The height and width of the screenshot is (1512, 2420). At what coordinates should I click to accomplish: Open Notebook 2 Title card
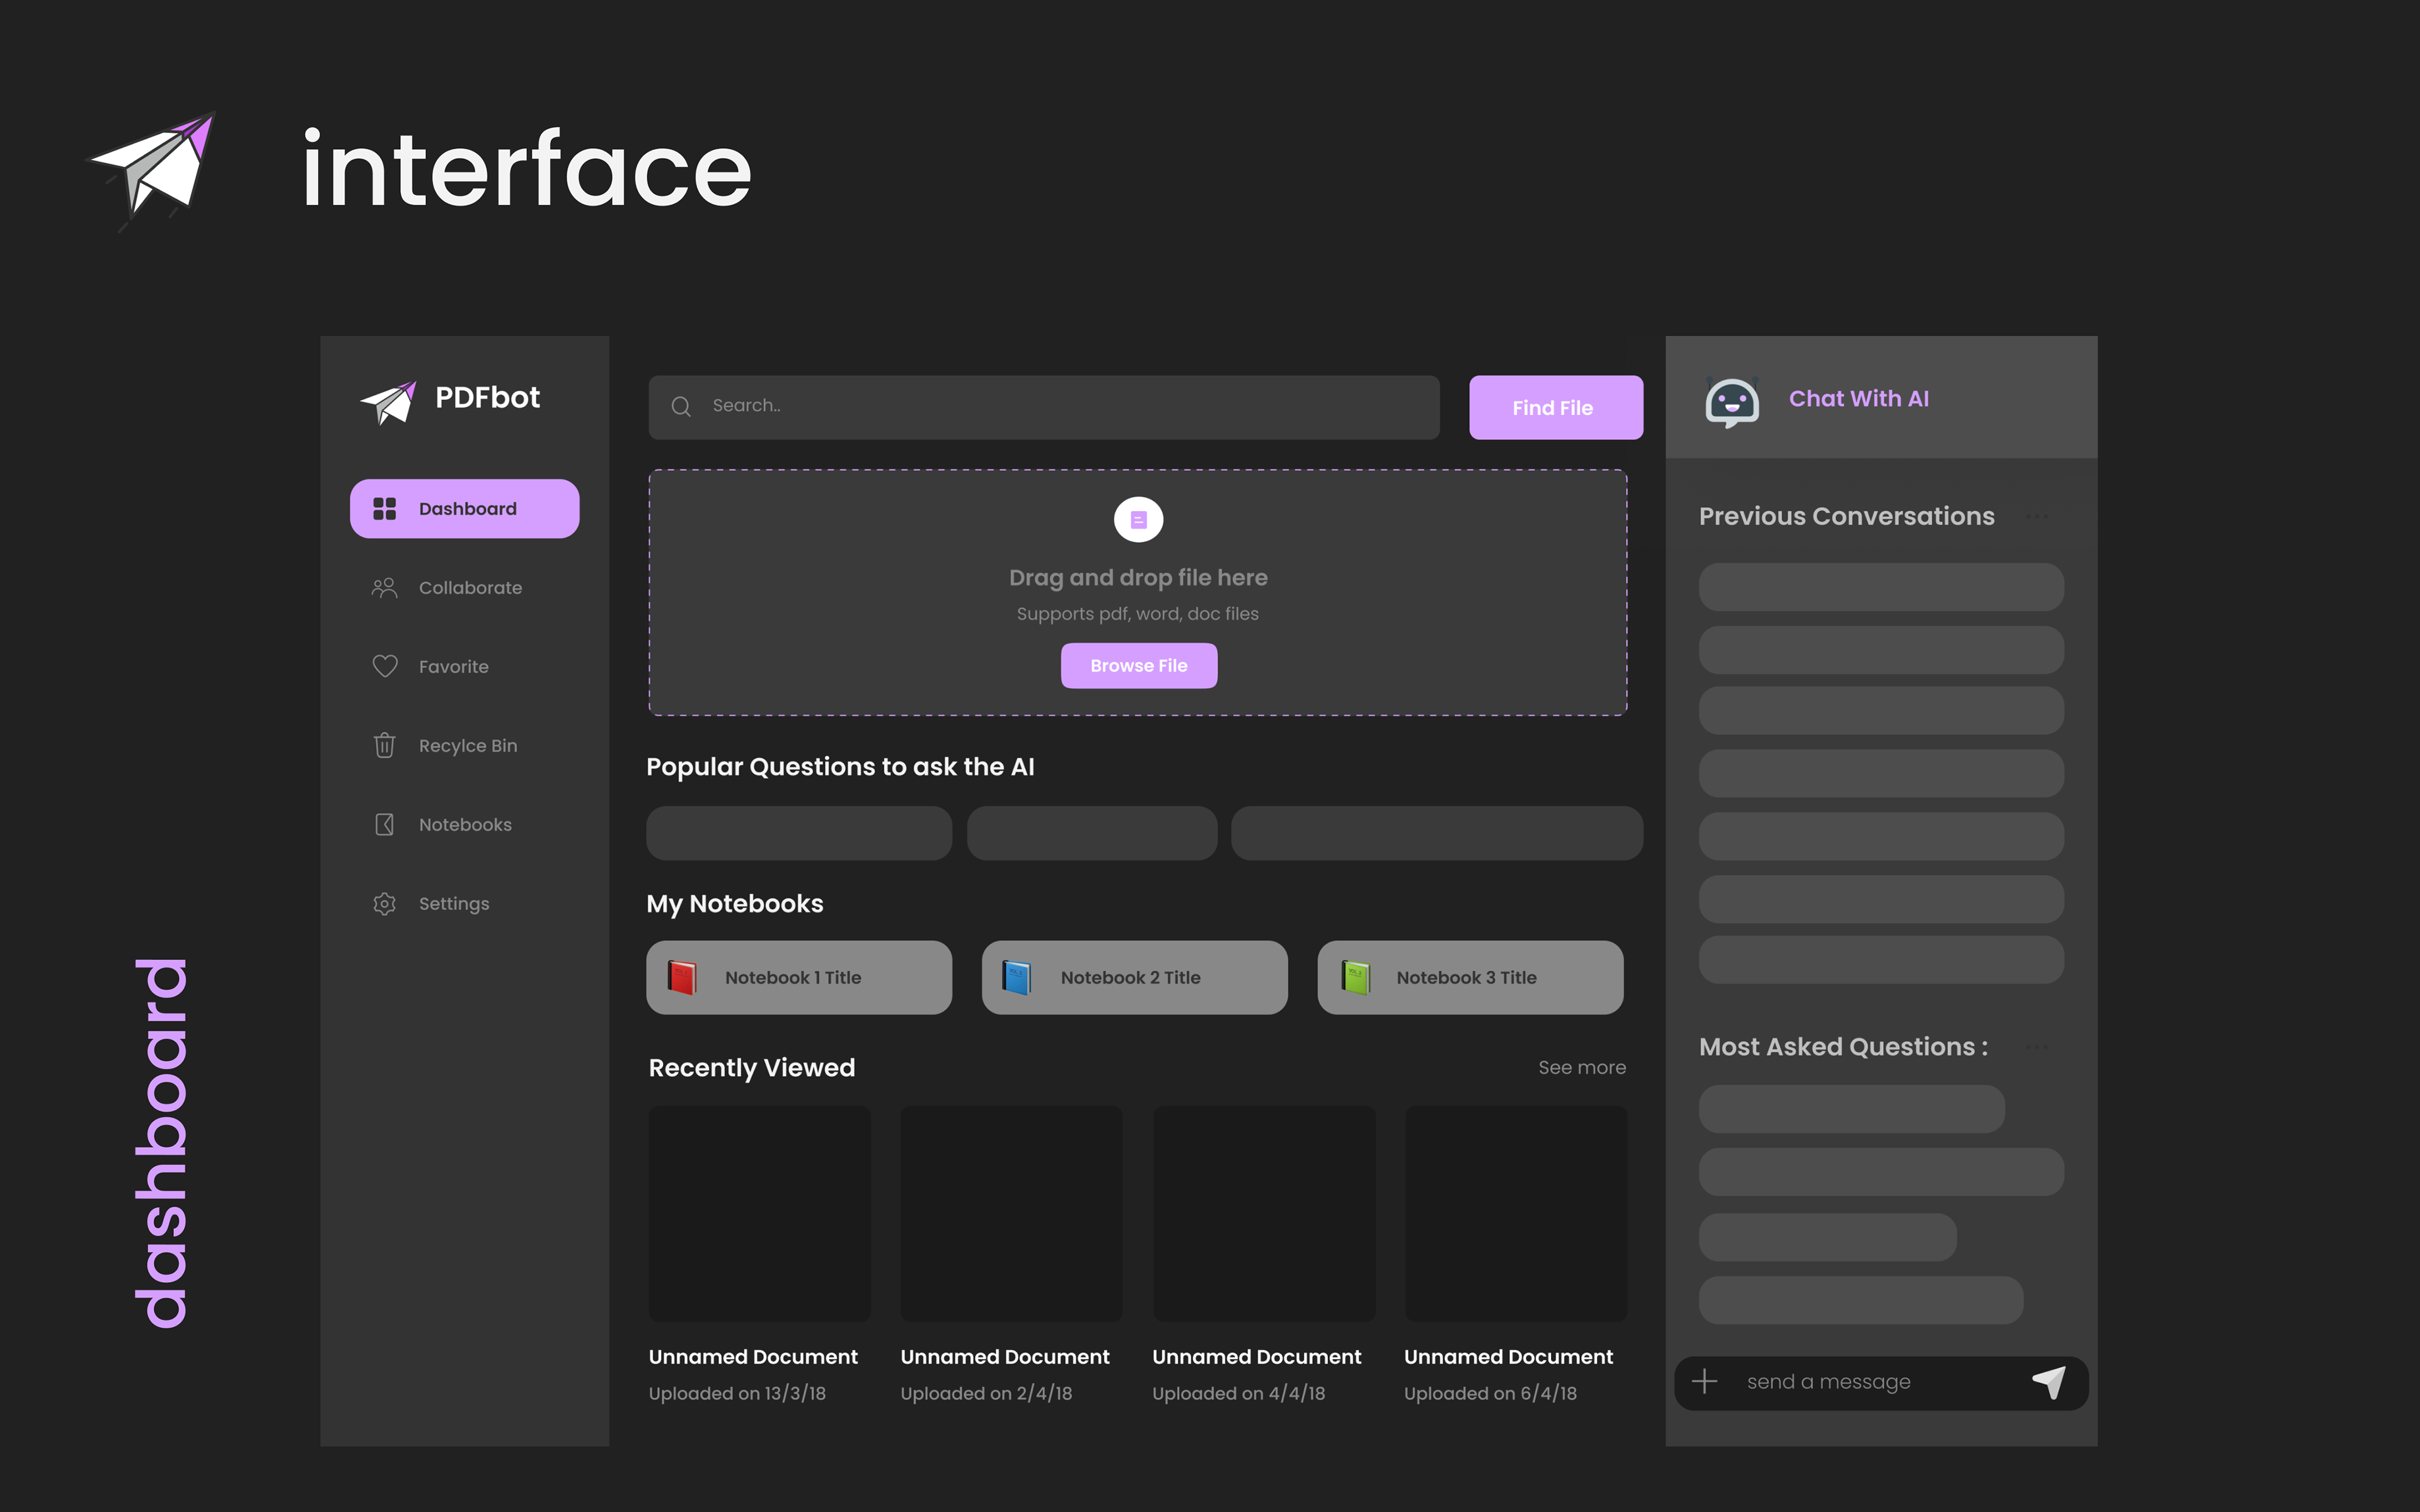pyautogui.click(x=1134, y=977)
